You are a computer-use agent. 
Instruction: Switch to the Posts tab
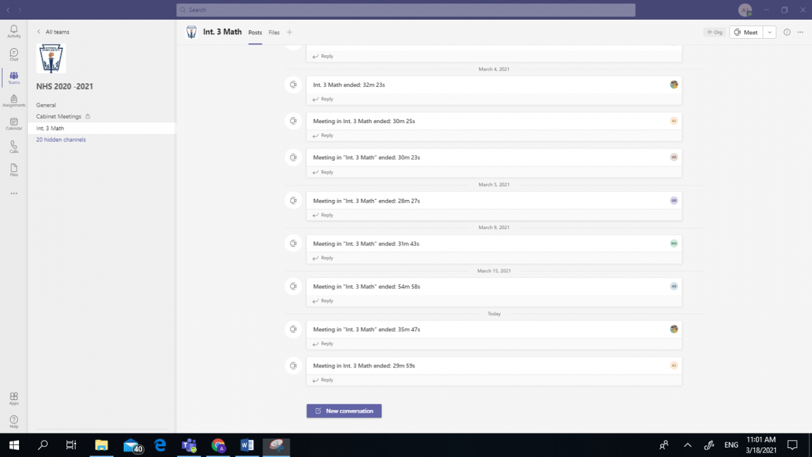click(x=255, y=32)
